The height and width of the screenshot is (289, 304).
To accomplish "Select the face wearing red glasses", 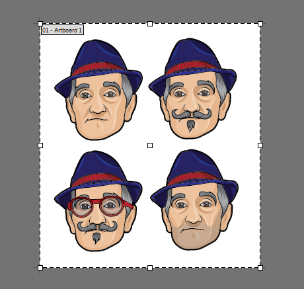I will coord(98,201).
